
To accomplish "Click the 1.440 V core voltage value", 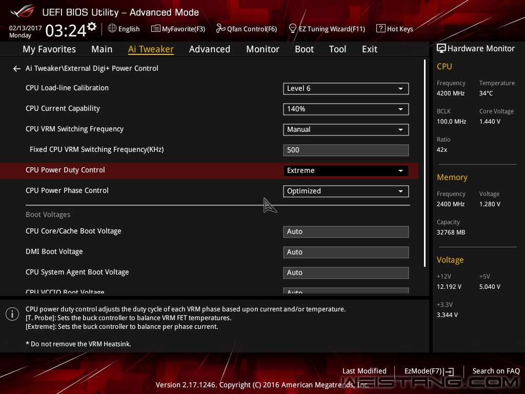I will point(490,122).
